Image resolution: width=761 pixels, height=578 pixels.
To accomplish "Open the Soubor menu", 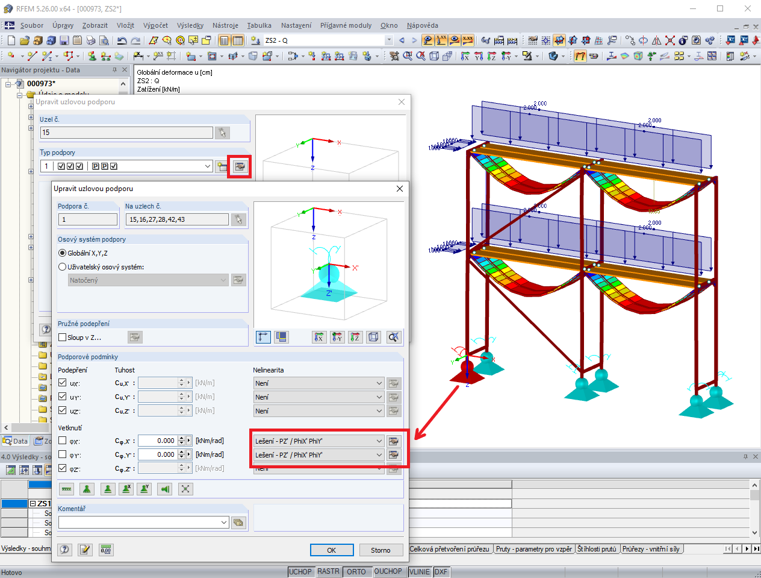I will point(32,25).
